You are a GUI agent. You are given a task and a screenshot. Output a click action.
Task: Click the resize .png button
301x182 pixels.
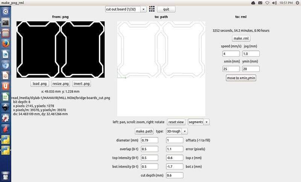(61, 83)
